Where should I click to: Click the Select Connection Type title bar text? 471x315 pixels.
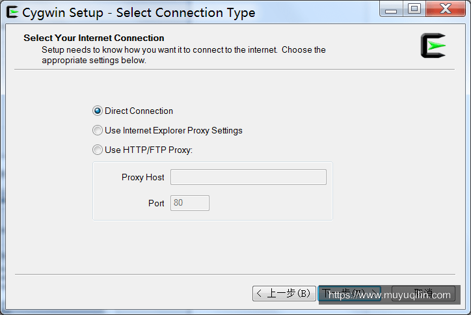[x=185, y=13]
